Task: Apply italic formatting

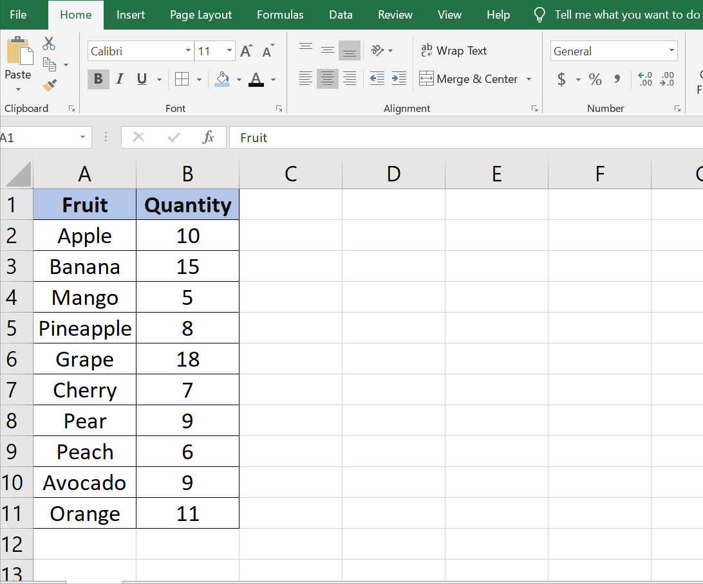Action: 119,79
